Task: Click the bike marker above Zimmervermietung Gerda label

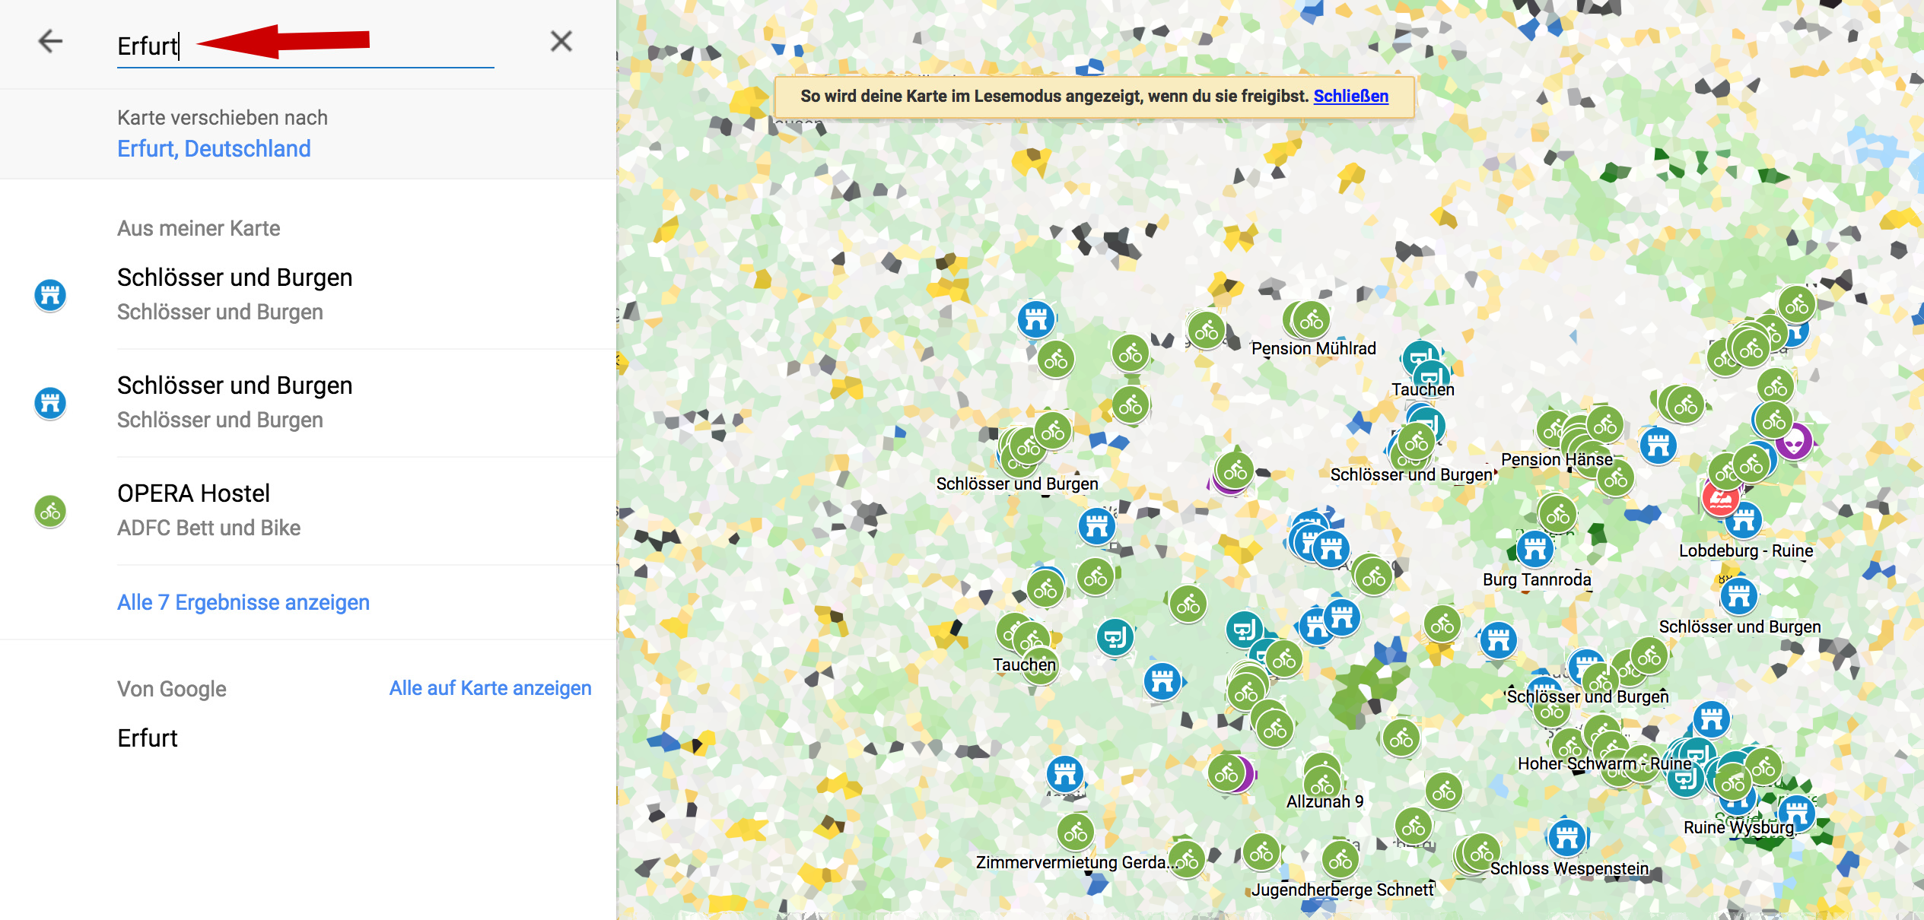Action: [x=1075, y=833]
